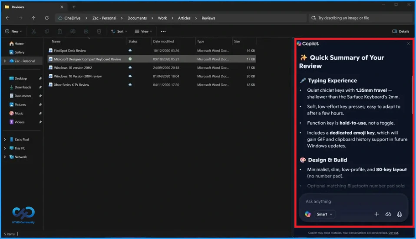Open the Documents quick access folder
This screenshot has width=416, height=239.
click(x=23, y=96)
